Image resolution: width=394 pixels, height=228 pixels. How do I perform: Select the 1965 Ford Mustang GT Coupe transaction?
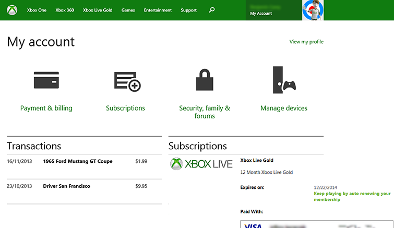tap(78, 161)
